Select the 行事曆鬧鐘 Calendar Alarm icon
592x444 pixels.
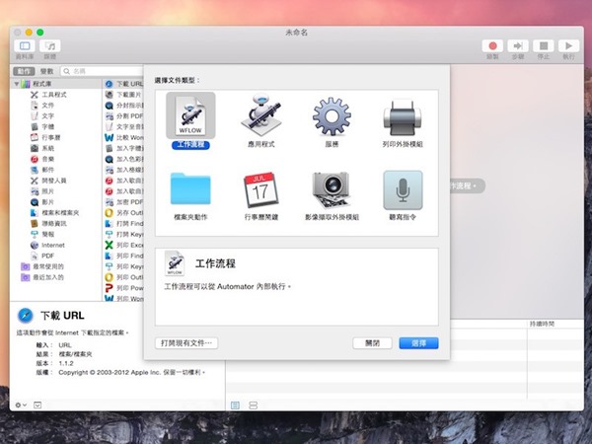[x=261, y=189]
